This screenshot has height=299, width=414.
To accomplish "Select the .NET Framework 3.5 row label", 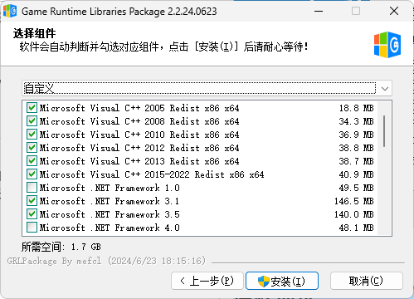I will 110,214.
